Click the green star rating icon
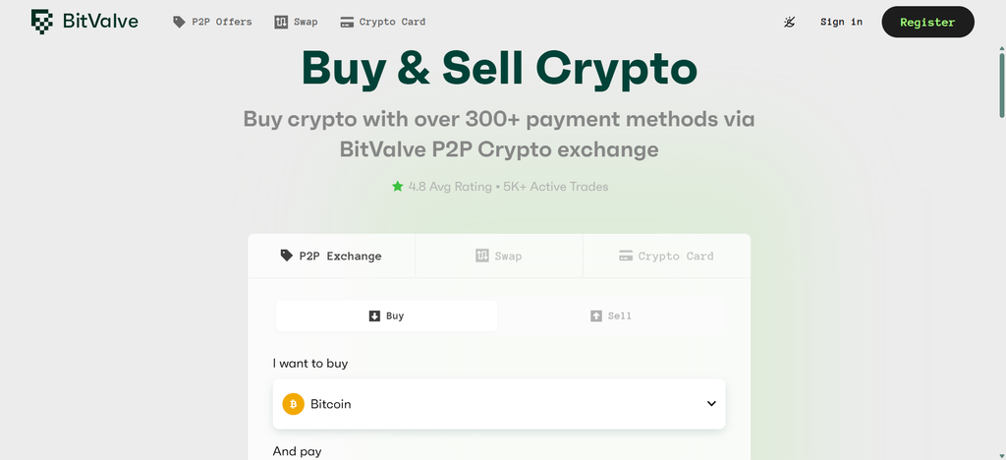Image resolution: width=1006 pixels, height=460 pixels. point(397,187)
